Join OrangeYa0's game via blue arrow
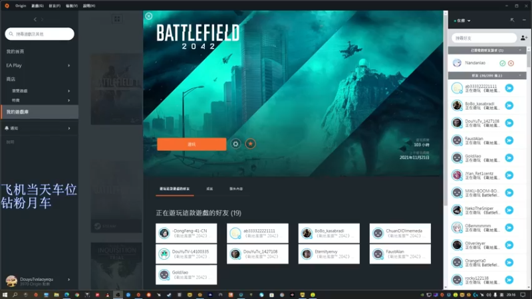The width and height of the screenshot is (532, 299). tap(509, 262)
